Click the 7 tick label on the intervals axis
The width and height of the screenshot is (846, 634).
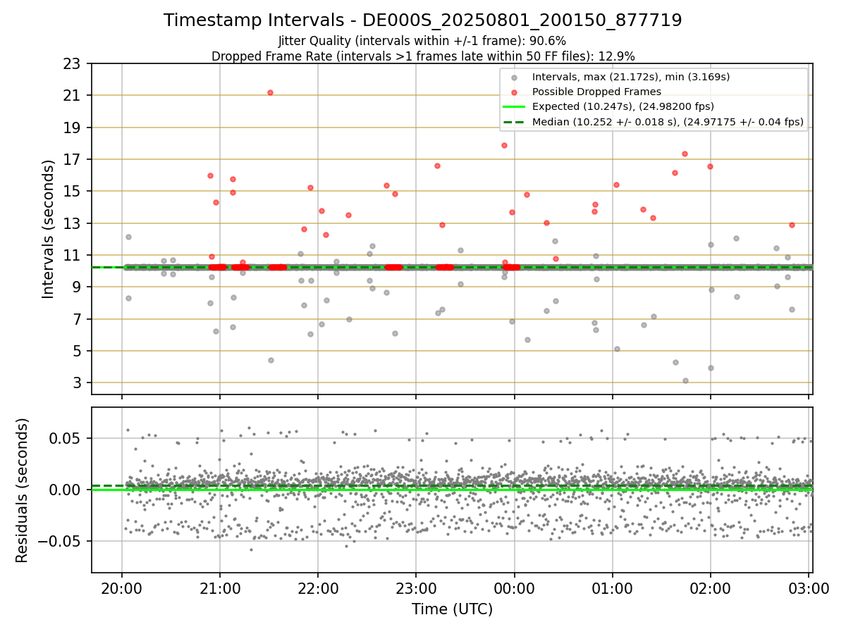pos(77,319)
